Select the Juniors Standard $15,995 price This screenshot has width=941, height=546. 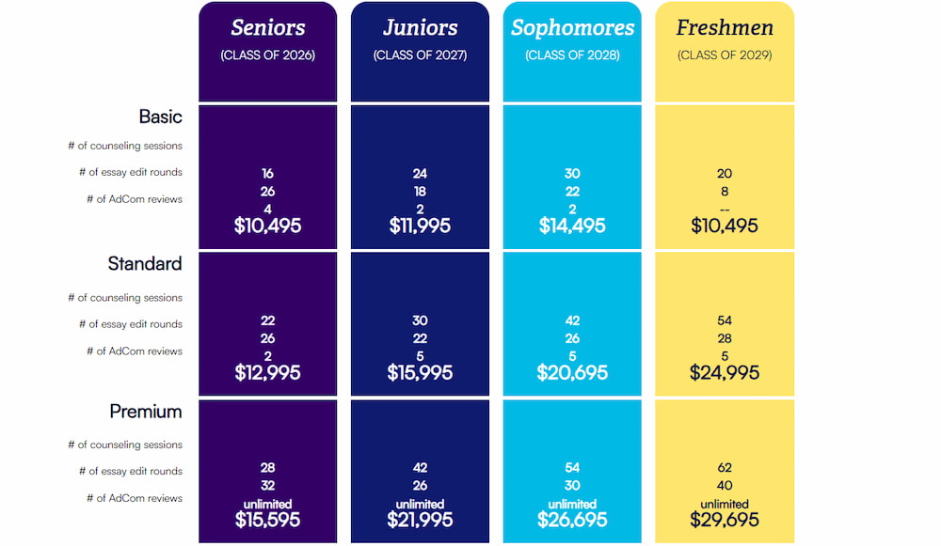[x=420, y=372]
